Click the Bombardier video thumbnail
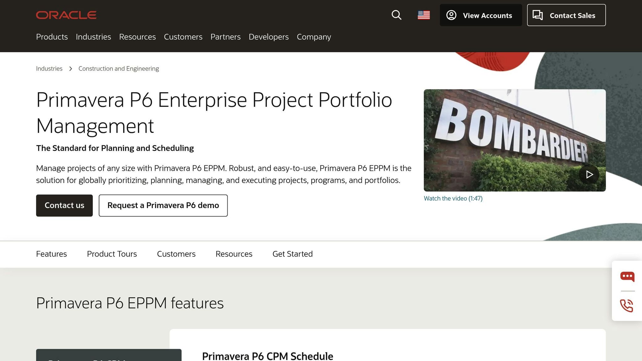Viewport: 642px width, 361px height. [x=515, y=140]
